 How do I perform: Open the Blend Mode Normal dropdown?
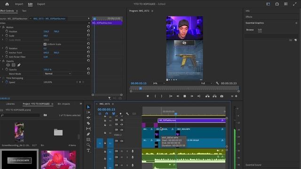57,74
